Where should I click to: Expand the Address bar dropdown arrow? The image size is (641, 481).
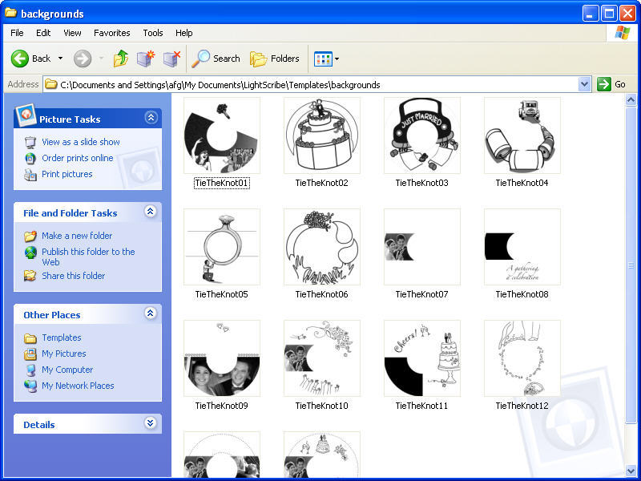(x=584, y=84)
